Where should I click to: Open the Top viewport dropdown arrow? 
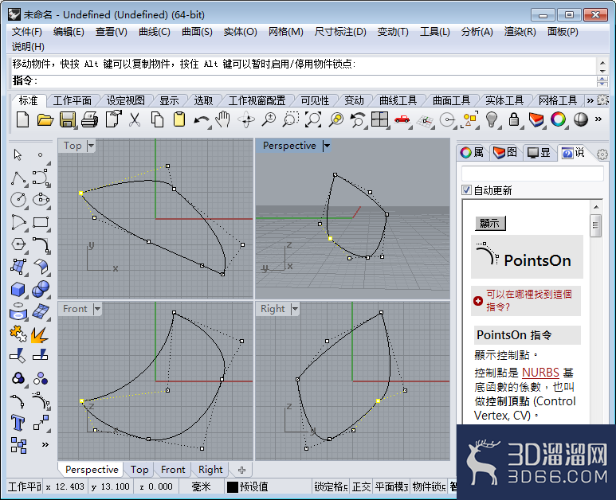[91, 146]
